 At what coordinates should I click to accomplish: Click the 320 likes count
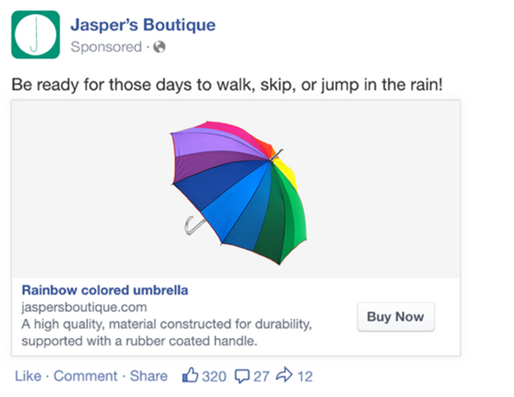214,376
